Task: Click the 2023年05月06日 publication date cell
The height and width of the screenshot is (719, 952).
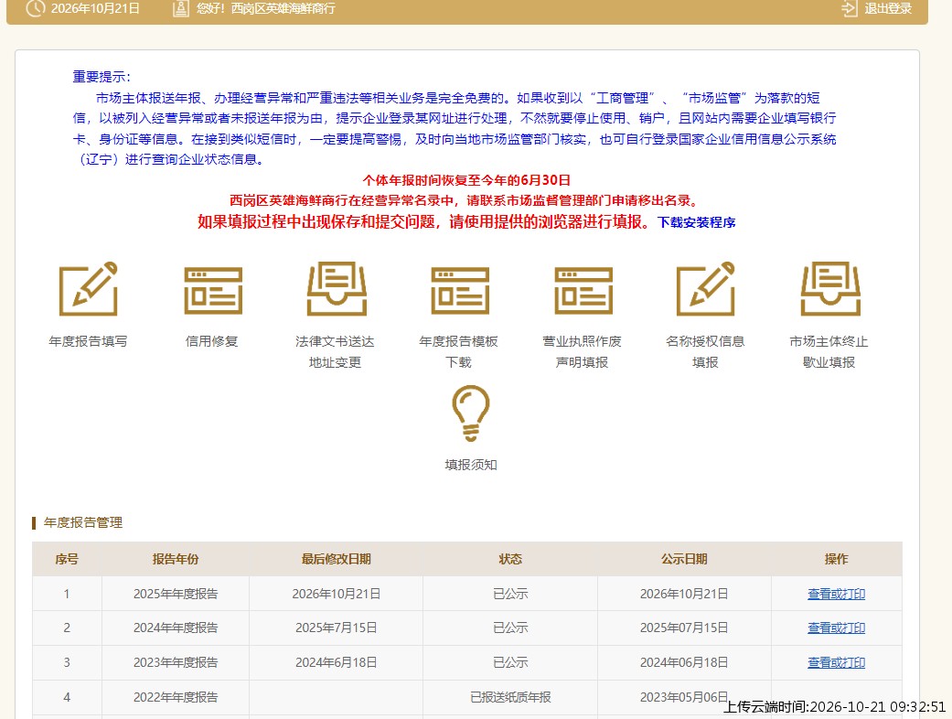Action: coord(684,697)
